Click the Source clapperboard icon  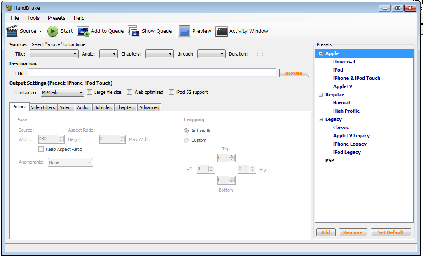[12, 31]
